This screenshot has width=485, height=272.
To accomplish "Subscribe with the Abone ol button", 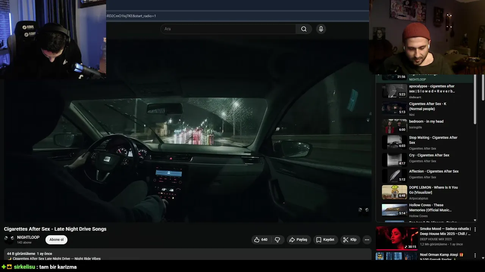I will click(56, 240).
